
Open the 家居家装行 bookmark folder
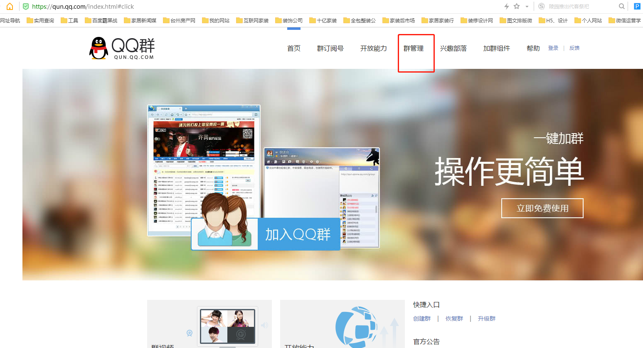coord(438,20)
